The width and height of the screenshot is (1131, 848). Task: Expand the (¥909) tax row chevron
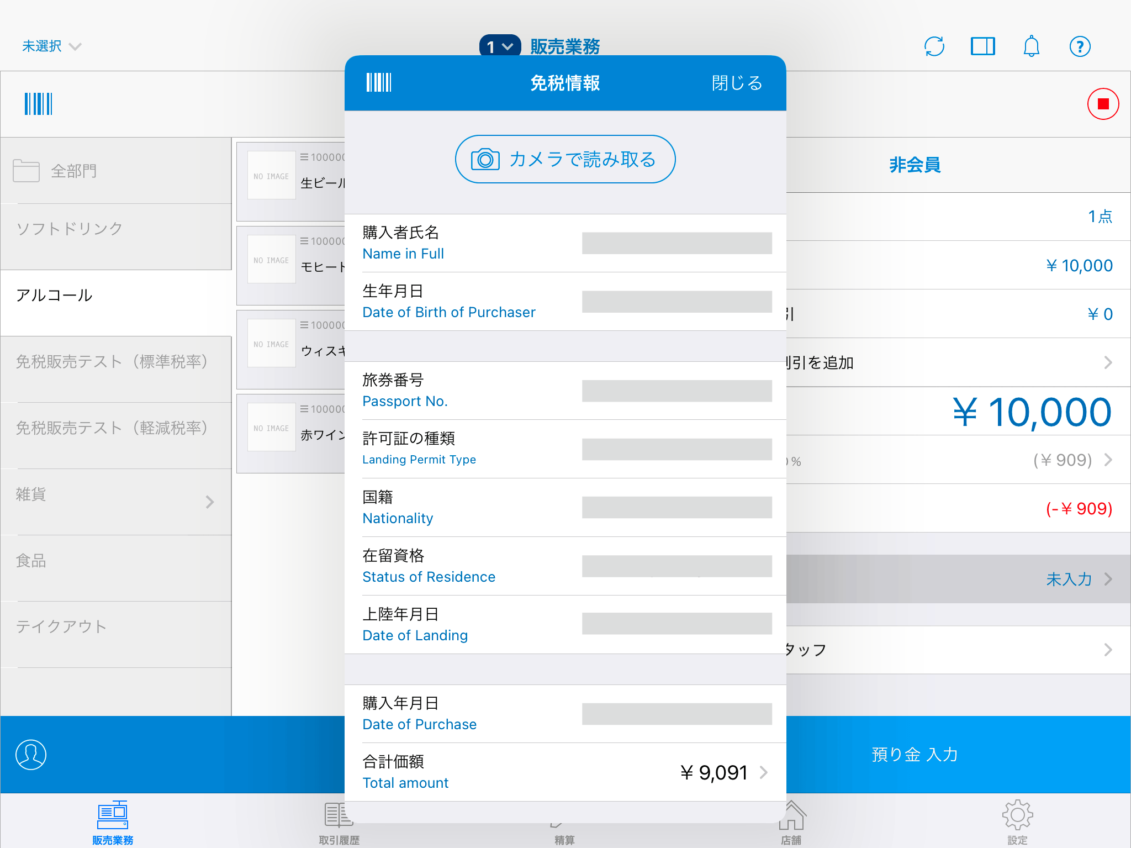(x=1108, y=460)
